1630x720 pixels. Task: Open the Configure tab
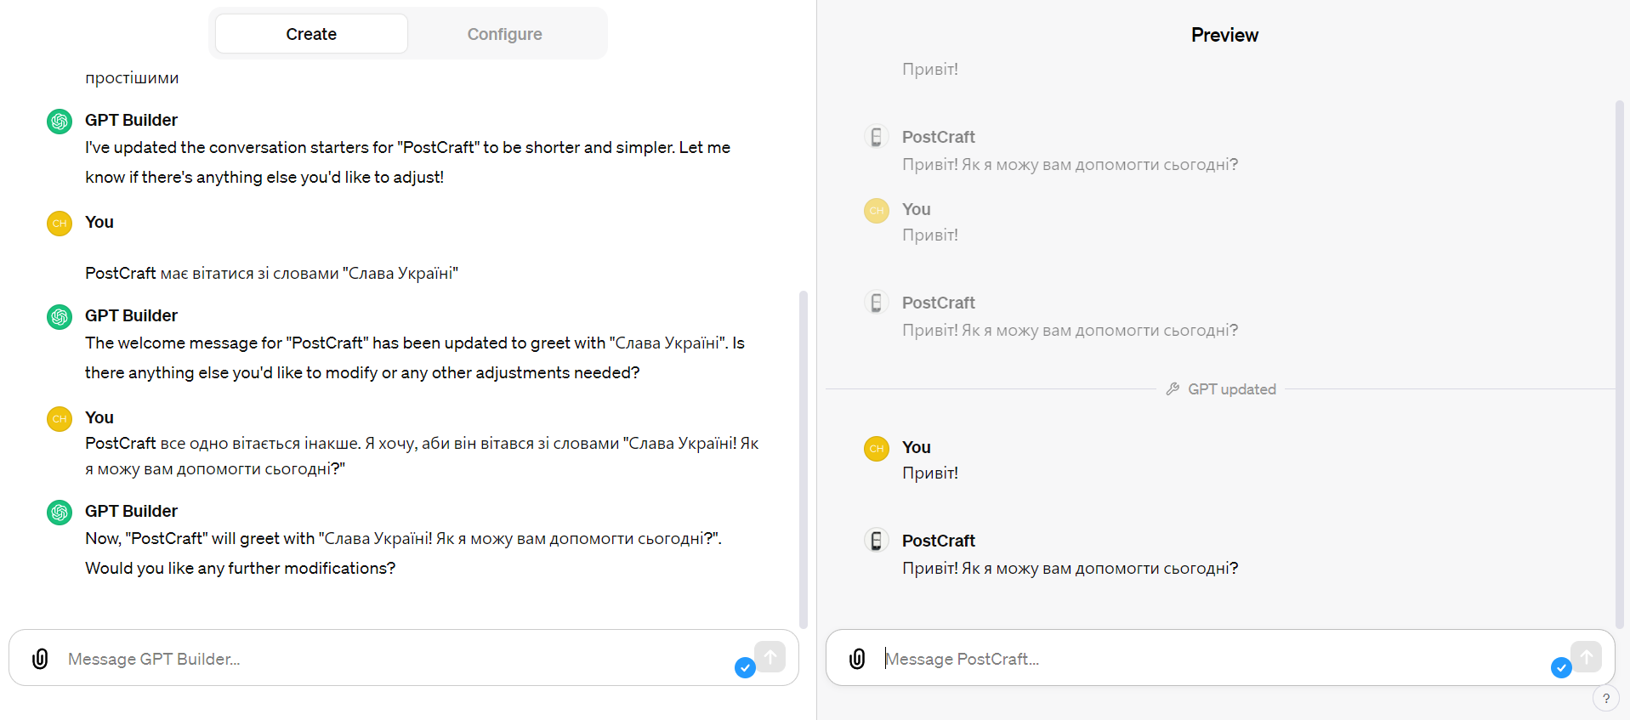click(504, 34)
